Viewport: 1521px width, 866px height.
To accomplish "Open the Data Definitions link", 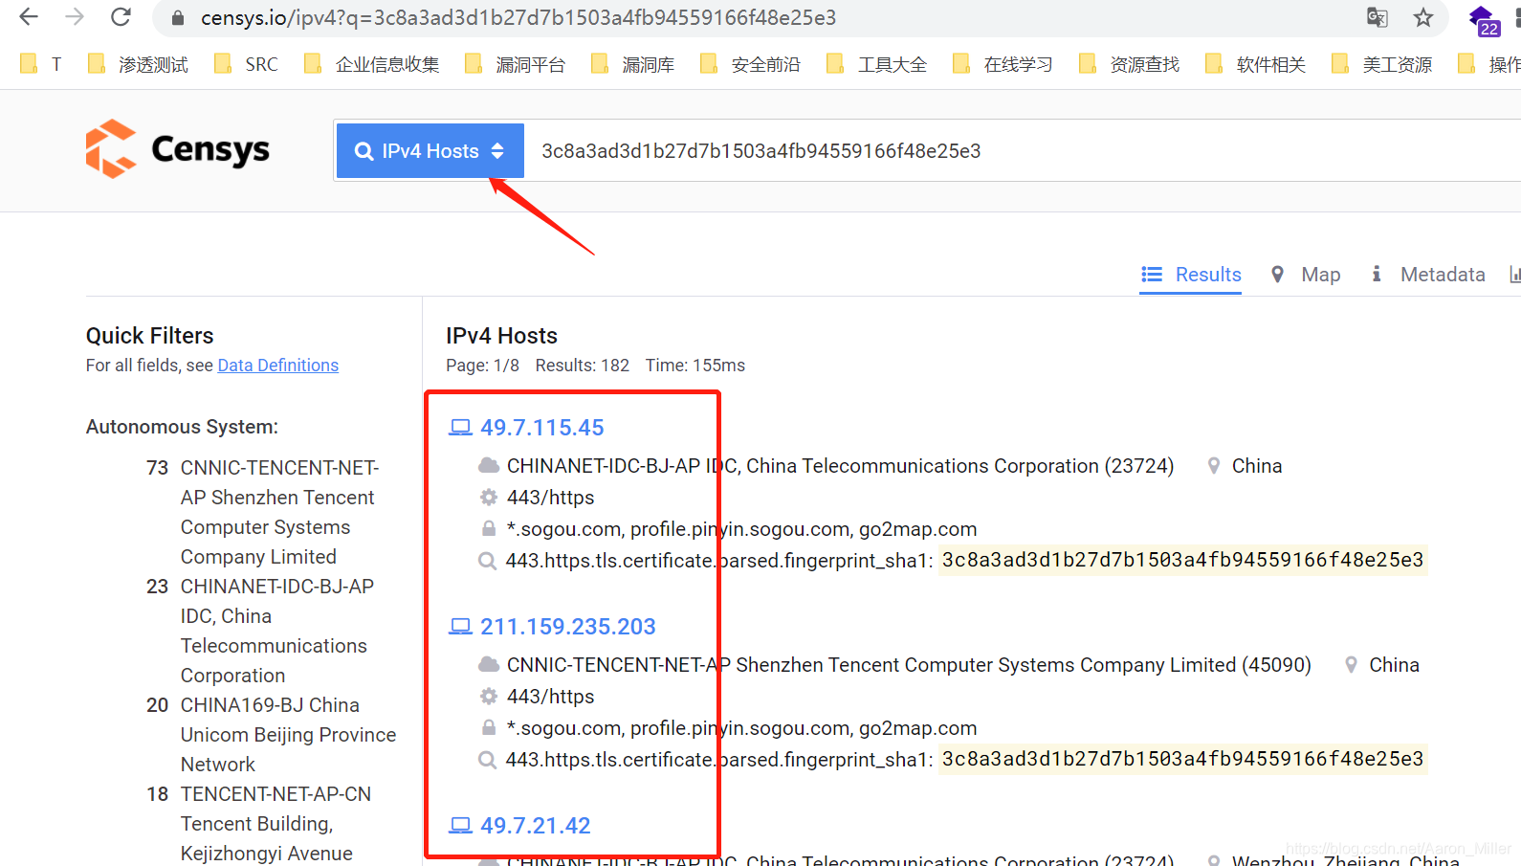I will [x=278, y=366].
